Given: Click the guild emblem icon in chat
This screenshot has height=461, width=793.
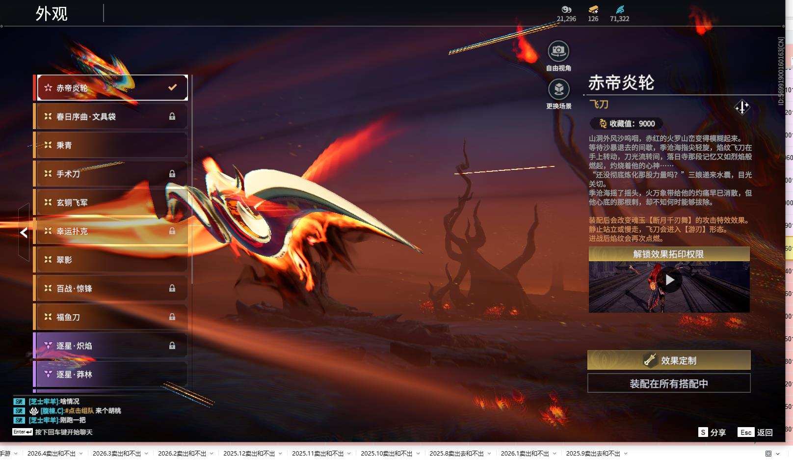Looking at the screenshot, I should pyautogui.click(x=34, y=411).
